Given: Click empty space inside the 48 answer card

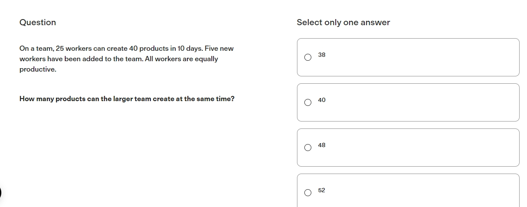Looking at the screenshot, I should 417,148.
